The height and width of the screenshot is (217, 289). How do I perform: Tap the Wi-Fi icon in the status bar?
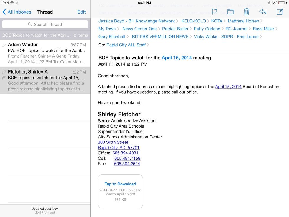pyautogui.click(x=12, y=2)
